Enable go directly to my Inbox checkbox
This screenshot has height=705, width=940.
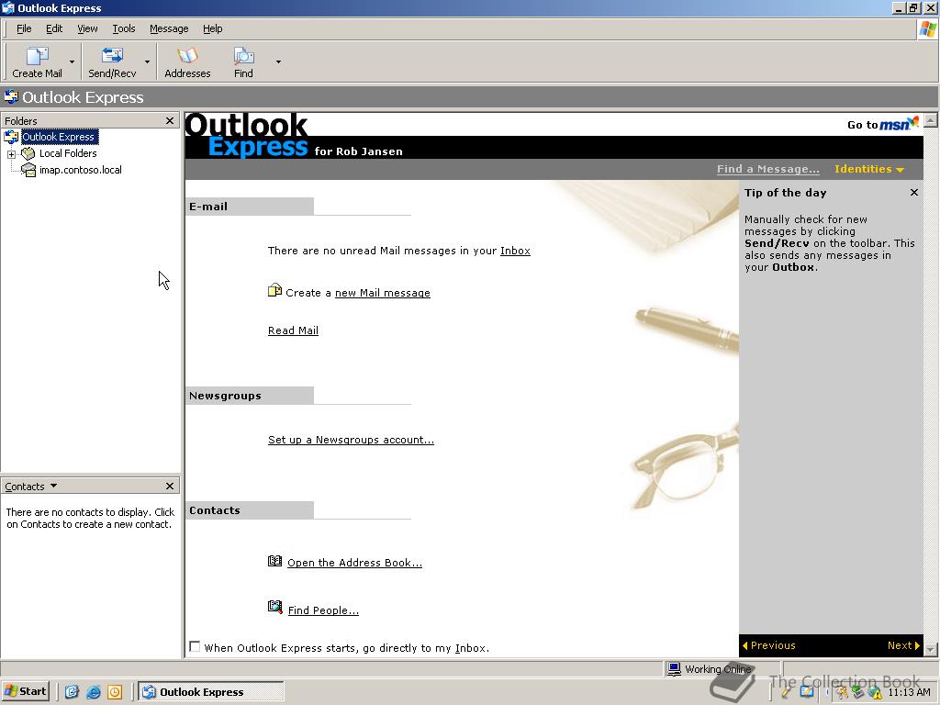[x=195, y=646]
